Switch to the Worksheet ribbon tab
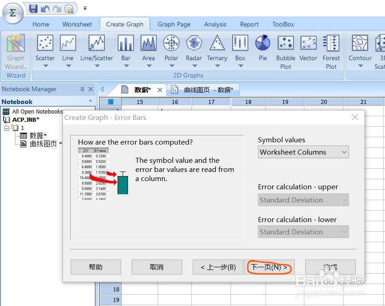385x306 pixels. tap(77, 24)
